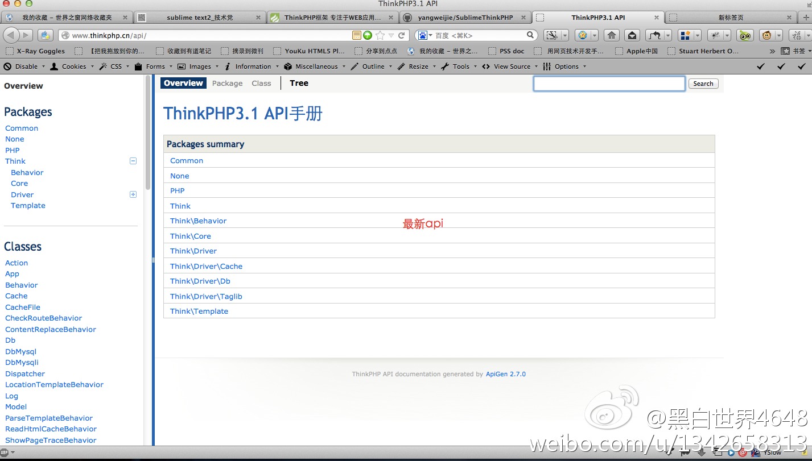Image resolution: width=812 pixels, height=461 pixels.
Task: Switch to the ThinkPHP框架 browser tab
Action: pos(332,18)
